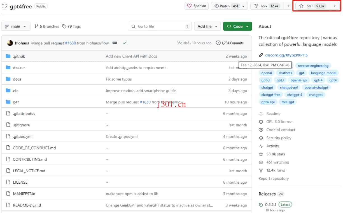
Task: Open the .github folder icon
Action: coord(8,56)
